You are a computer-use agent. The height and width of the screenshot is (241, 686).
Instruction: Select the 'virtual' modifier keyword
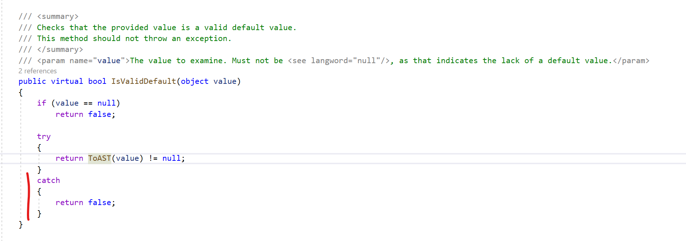coord(67,81)
